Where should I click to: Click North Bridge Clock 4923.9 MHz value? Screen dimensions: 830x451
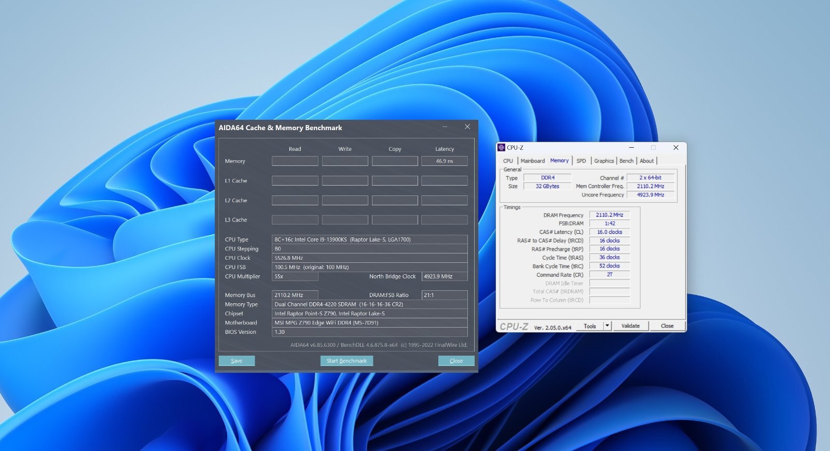(x=445, y=277)
